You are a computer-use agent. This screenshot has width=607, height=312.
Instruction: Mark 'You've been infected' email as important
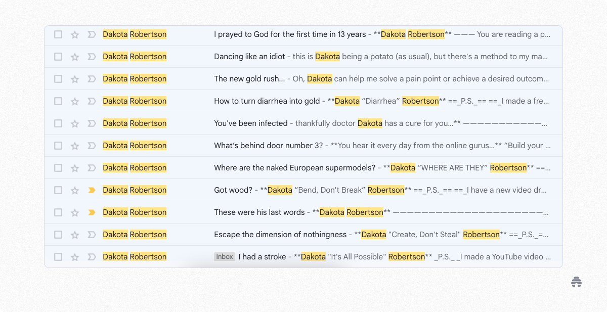pos(92,123)
